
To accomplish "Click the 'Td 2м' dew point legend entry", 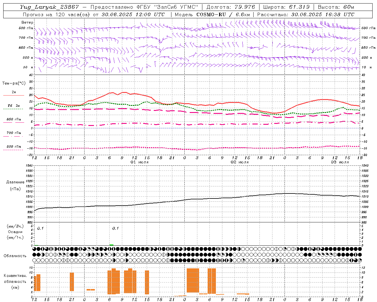I will [x=14, y=106].
